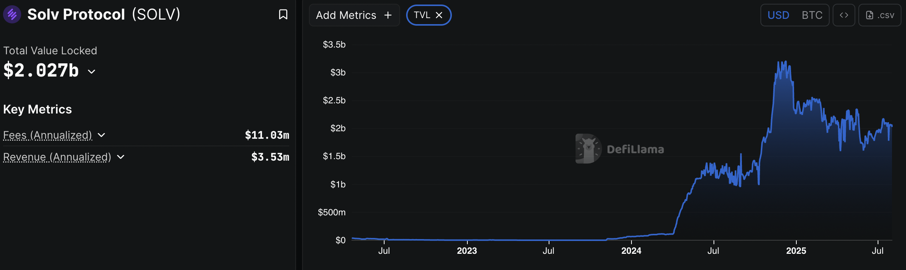The width and height of the screenshot is (906, 270).
Task: Bookmark Solv Protocol using the bookmark icon
Action: click(283, 14)
